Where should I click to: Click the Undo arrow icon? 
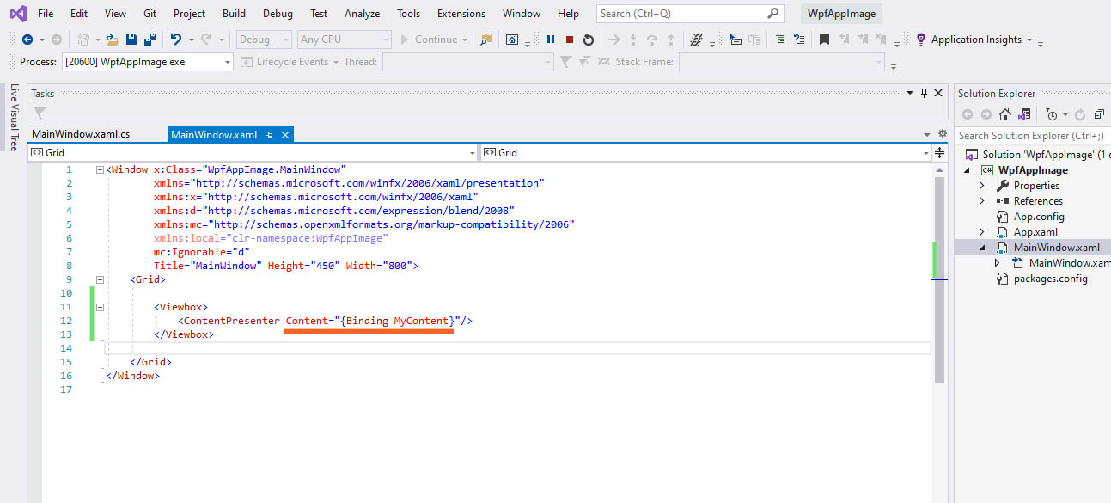[176, 40]
